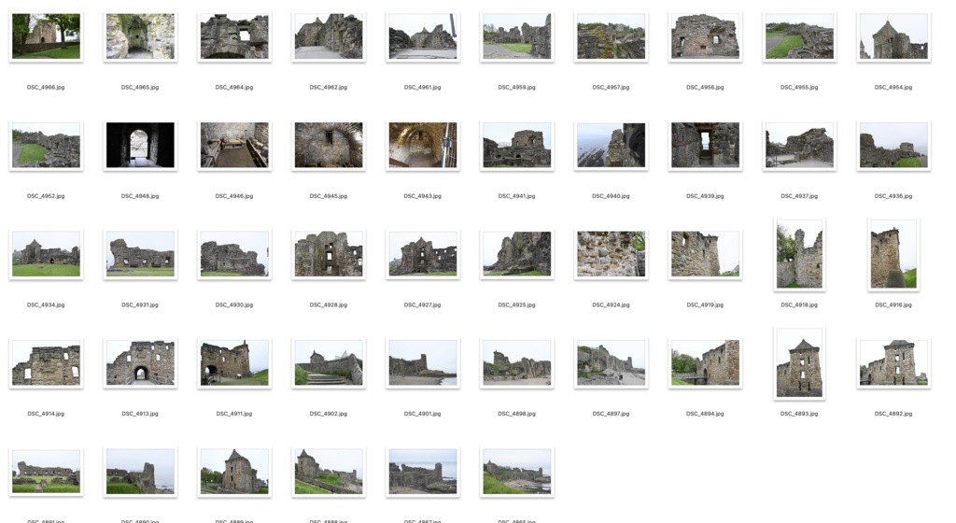Pick the image thumbnail for DSC_4959.jpg
The image size is (956, 523).
pos(517,36)
